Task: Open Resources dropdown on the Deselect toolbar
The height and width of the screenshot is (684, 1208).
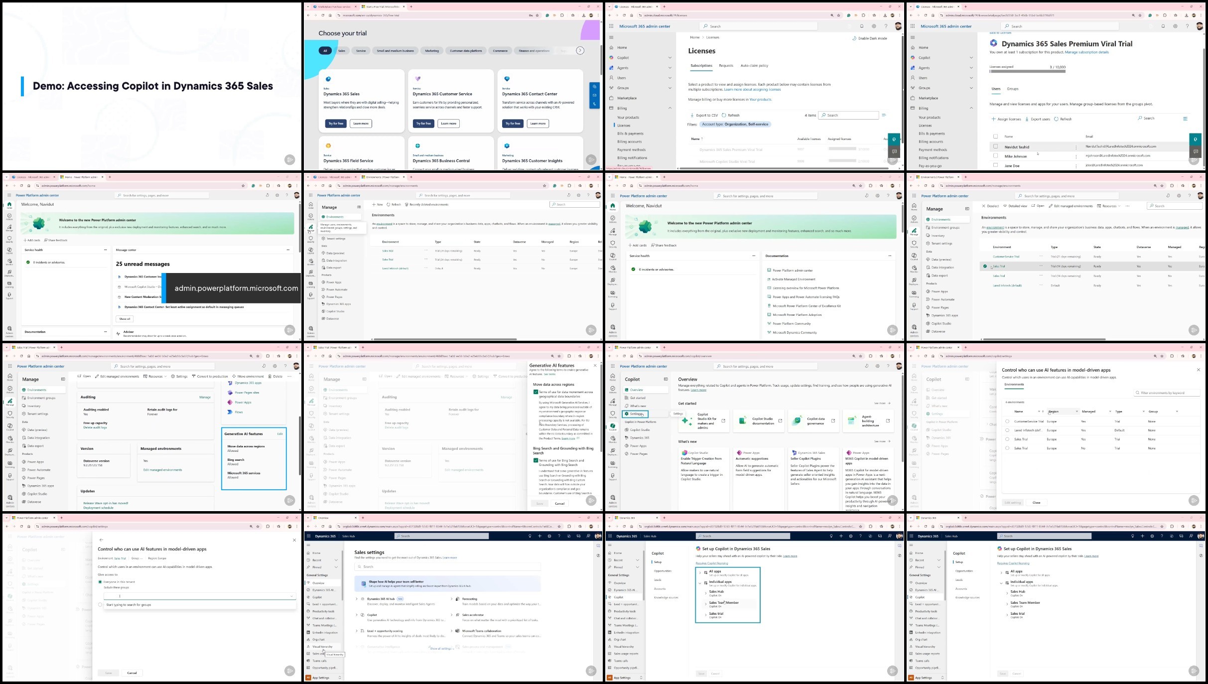Action: (x=1109, y=206)
